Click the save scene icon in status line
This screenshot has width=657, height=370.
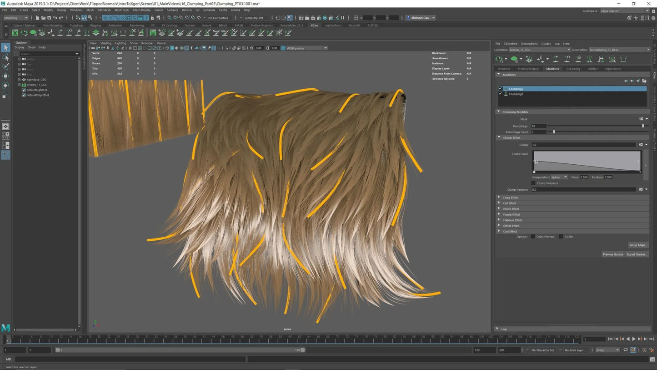(x=49, y=18)
